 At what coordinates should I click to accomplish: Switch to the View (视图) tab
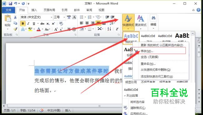click(101, 10)
